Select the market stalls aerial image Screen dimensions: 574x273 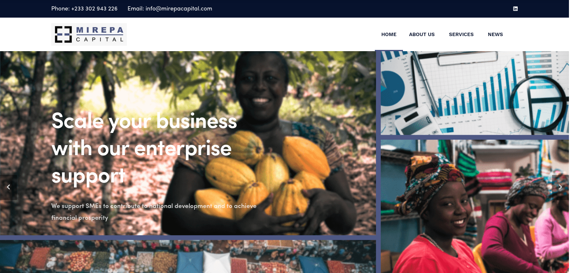pyautogui.click(x=188, y=257)
